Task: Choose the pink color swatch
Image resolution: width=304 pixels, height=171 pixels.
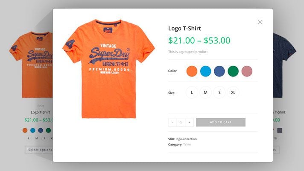Action: click(x=247, y=71)
